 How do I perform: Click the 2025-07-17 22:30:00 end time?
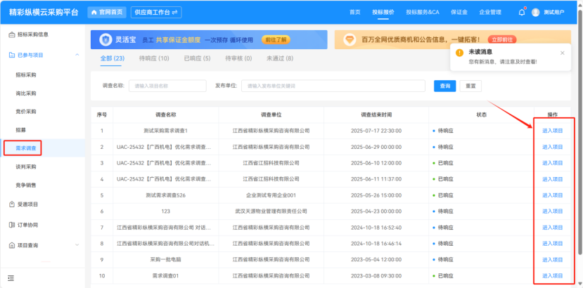click(x=376, y=131)
